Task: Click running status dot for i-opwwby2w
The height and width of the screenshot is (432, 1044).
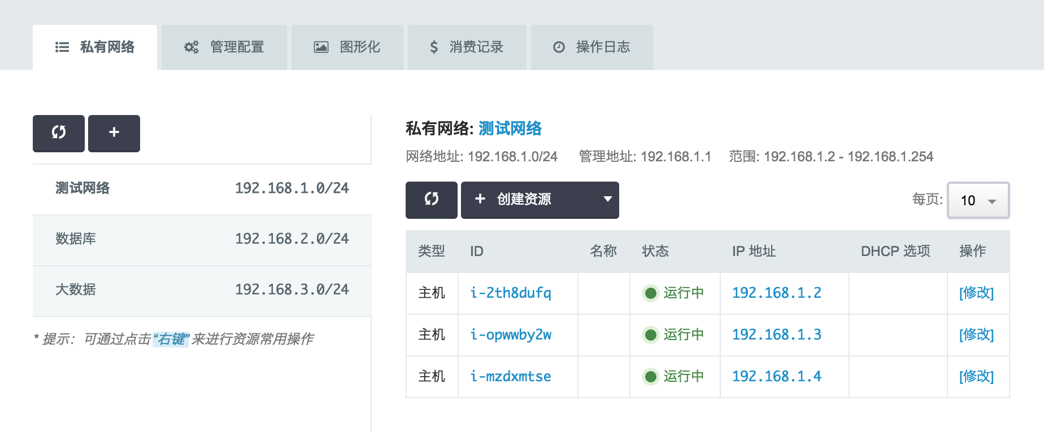Action: (x=651, y=335)
